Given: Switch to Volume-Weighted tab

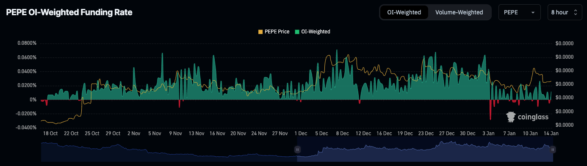Looking at the screenshot, I should pos(459,12).
